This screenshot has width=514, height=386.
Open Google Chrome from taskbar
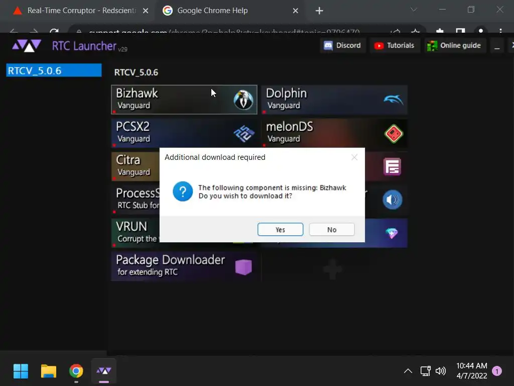pos(76,371)
